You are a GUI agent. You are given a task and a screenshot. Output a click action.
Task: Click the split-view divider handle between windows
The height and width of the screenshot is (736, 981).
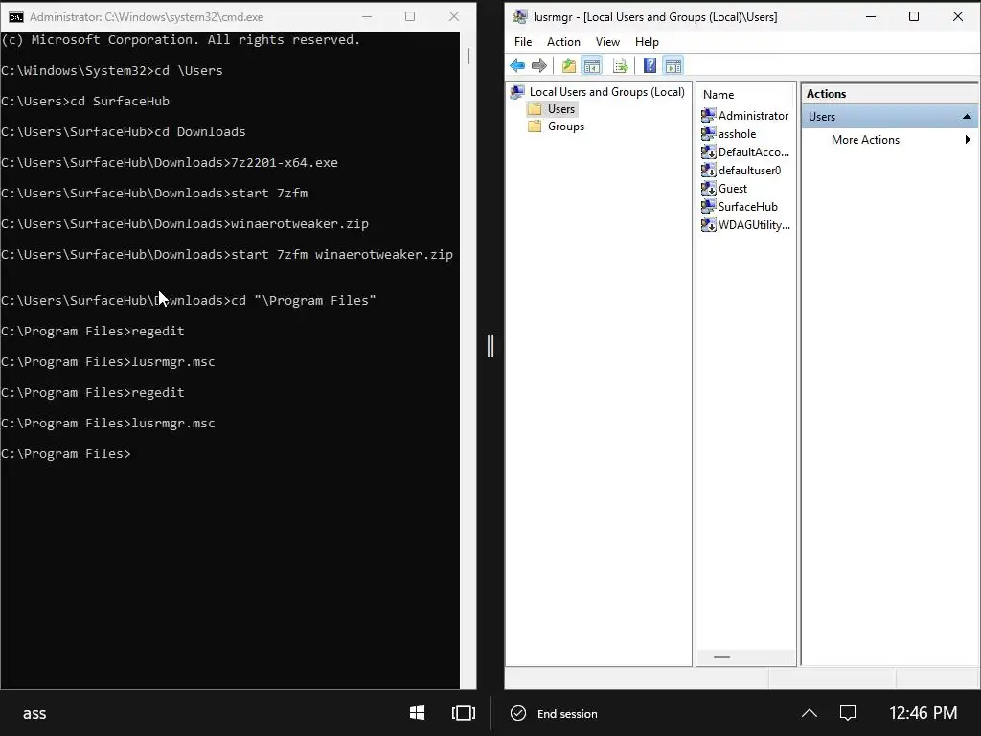click(490, 345)
